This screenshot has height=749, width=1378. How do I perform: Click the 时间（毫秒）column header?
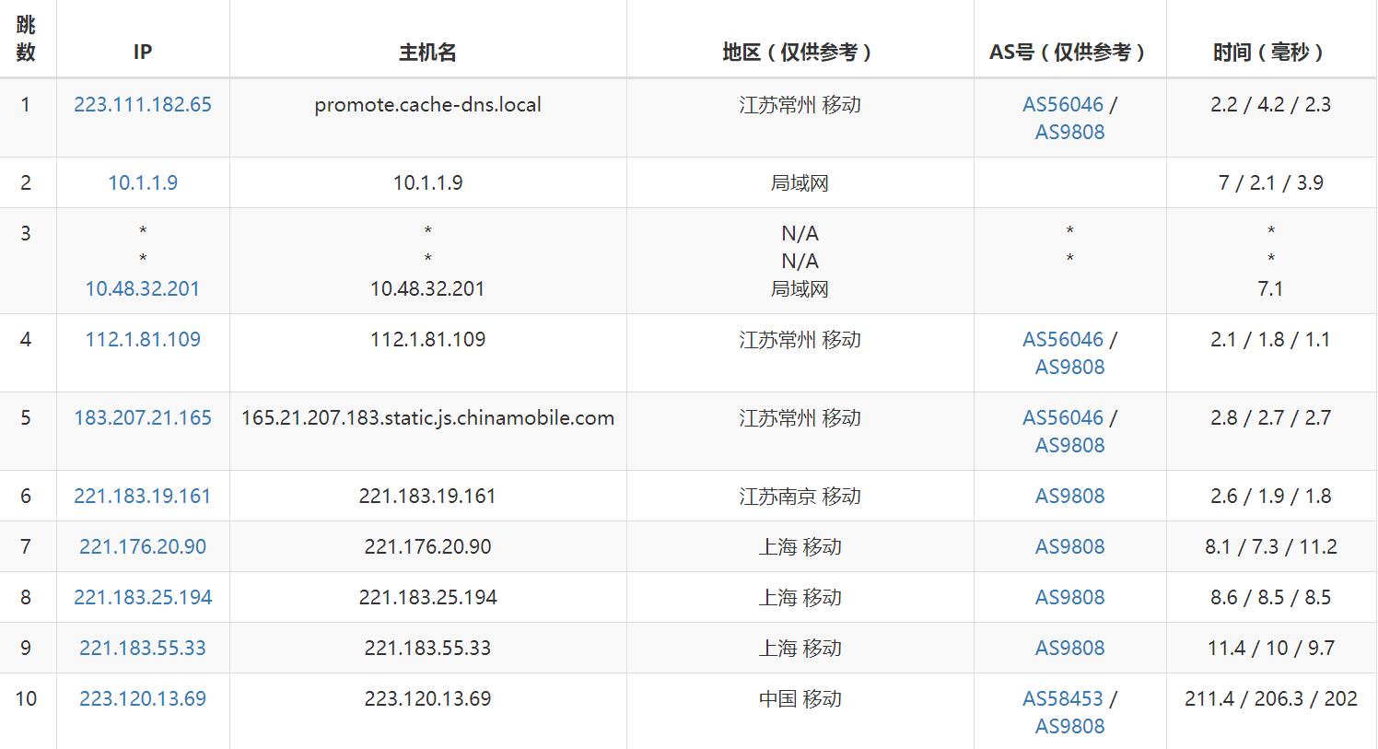pyautogui.click(x=1270, y=52)
